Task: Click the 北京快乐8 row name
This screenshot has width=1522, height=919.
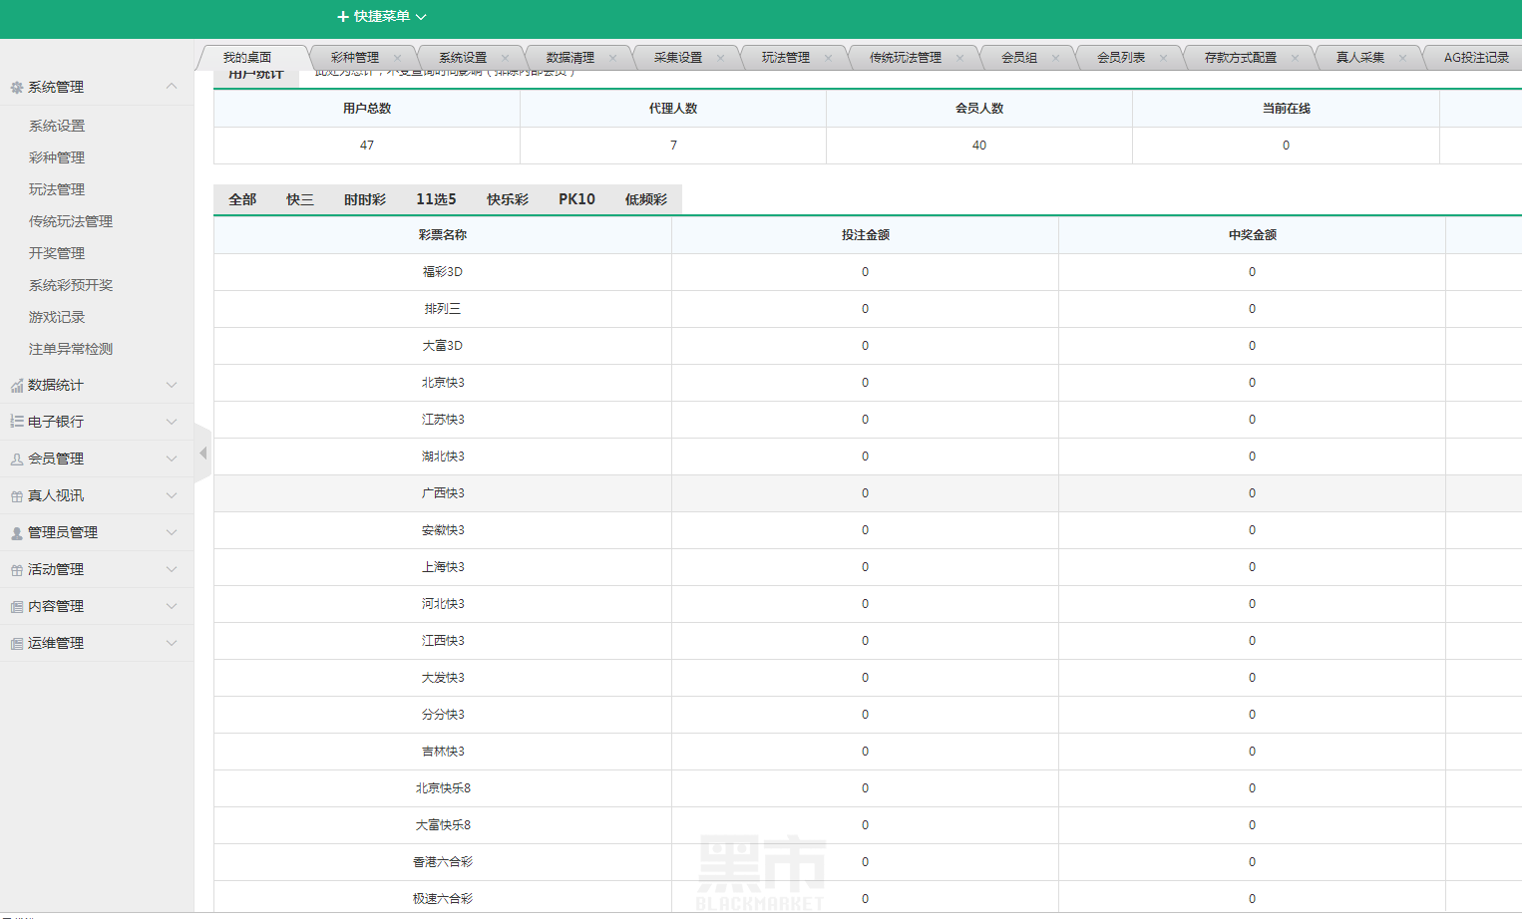Action: 443,788
